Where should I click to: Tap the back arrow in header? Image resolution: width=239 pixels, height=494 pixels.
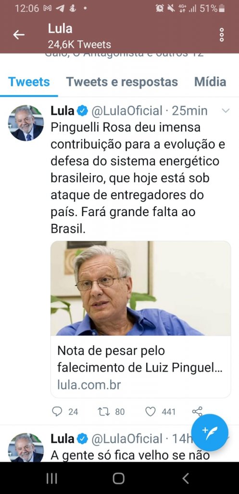[x=19, y=35]
